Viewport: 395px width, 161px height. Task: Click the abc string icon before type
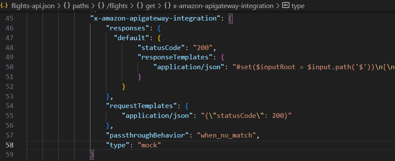tap(286, 6)
